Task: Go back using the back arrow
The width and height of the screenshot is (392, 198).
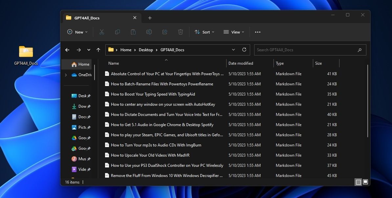Action: pyautogui.click(x=67, y=50)
